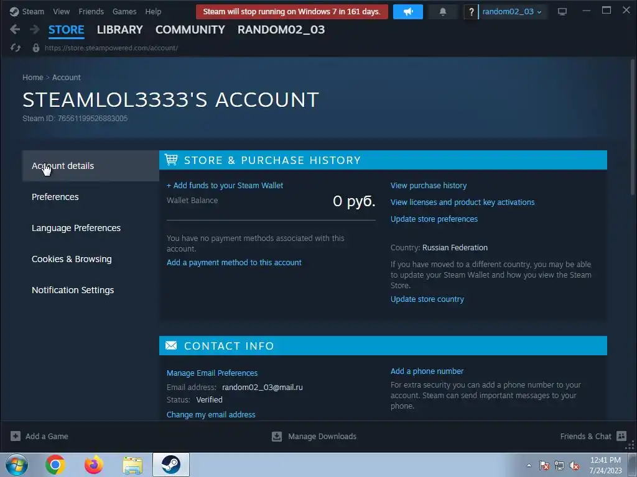
Task: Click the URL address field
Action: click(x=111, y=48)
